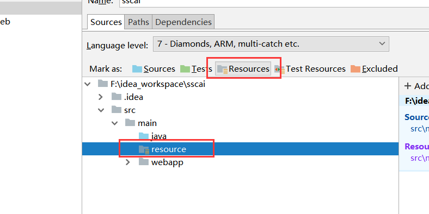Open the Language level dropdown

pos(271,44)
